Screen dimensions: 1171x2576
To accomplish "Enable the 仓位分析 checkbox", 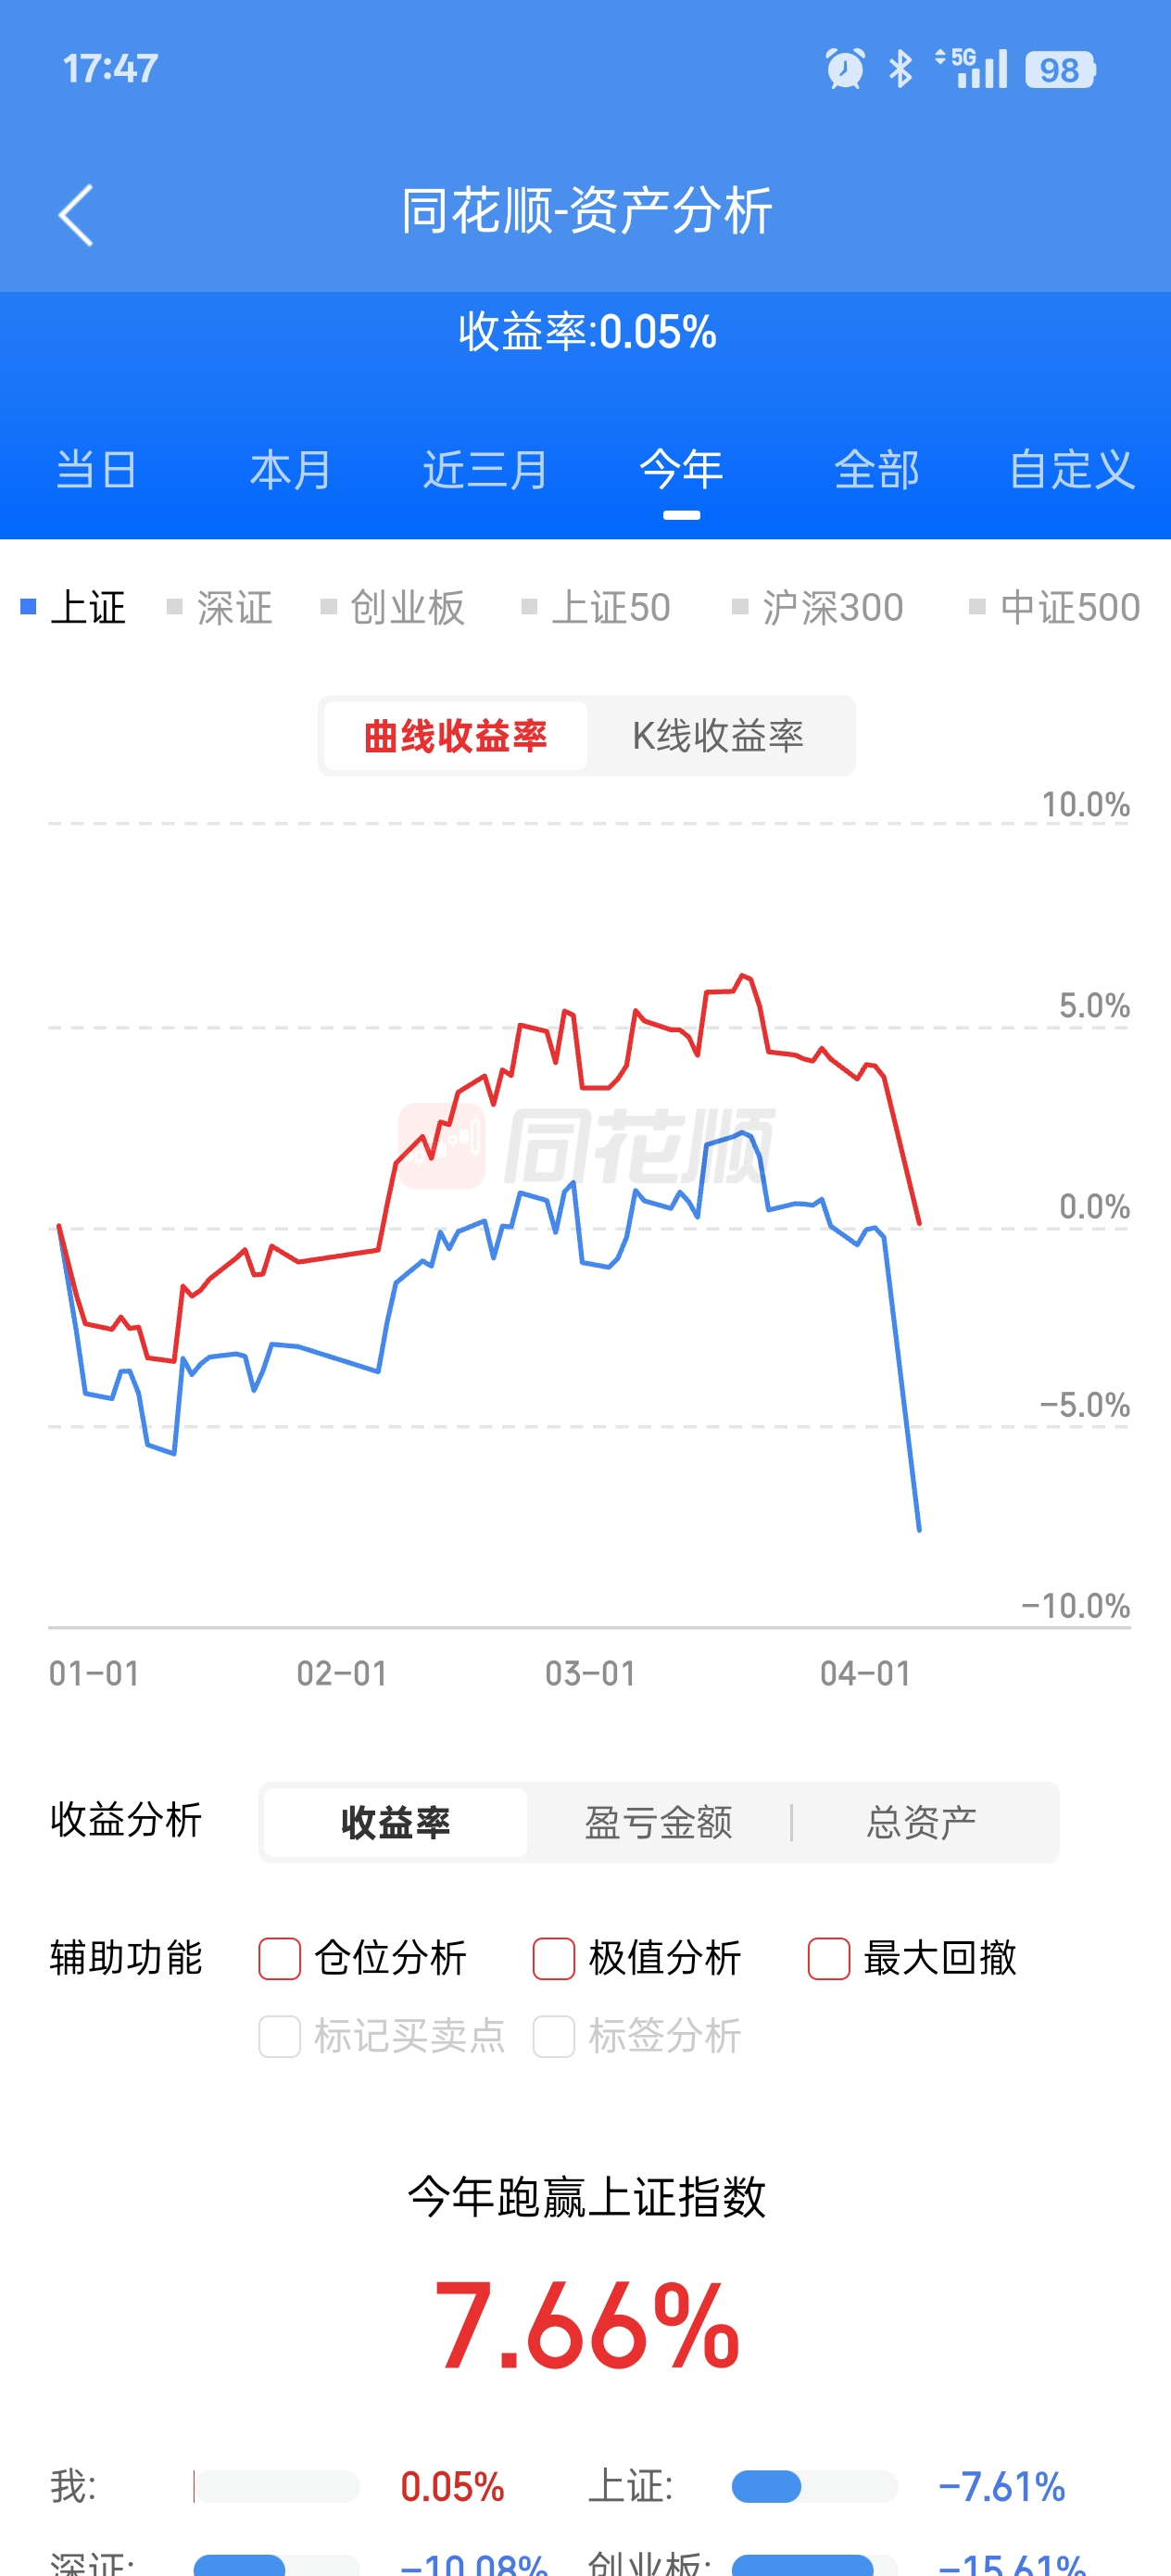I will click(x=280, y=1958).
